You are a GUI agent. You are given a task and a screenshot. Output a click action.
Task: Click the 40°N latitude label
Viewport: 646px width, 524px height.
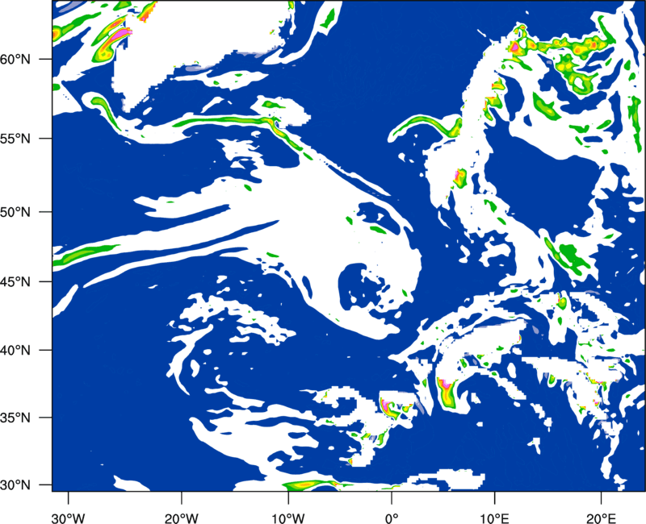point(15,351)
